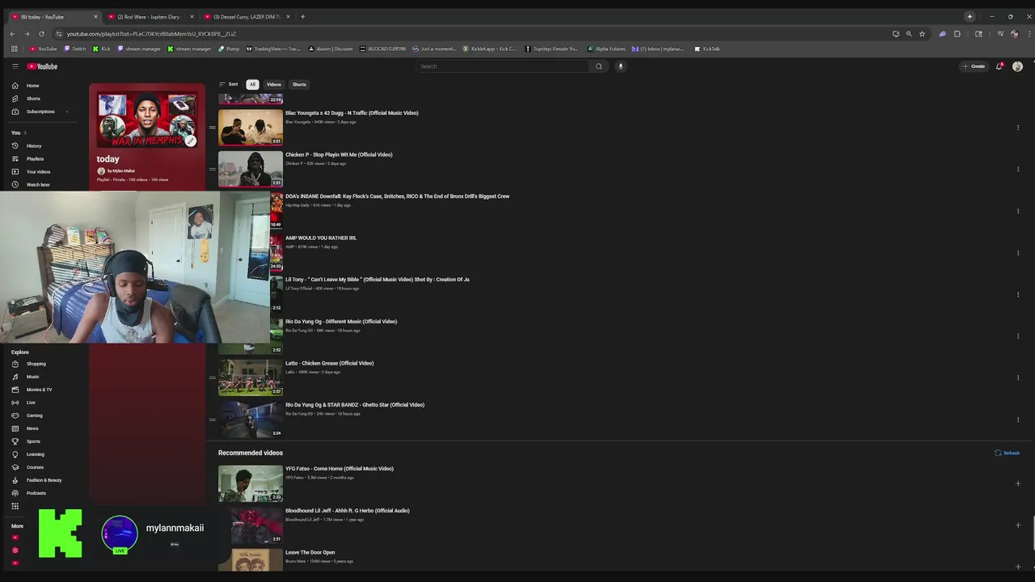Edit the playlist thumbnail using the pencil icon
The width and height of the screenshot is (1035, 582).
(x=190, y=141)
